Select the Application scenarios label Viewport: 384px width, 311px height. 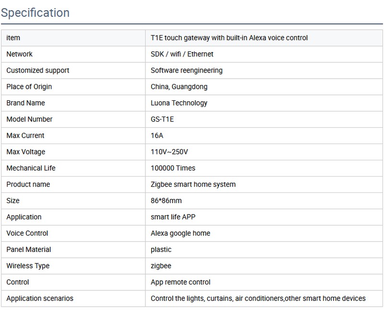tap(40, 299)
